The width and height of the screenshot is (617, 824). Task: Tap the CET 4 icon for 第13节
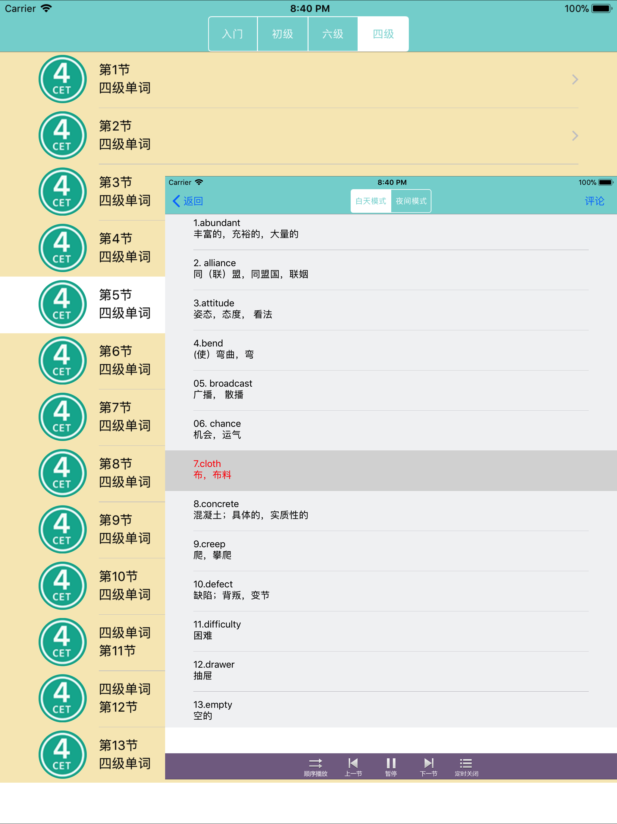click(63, 754)
